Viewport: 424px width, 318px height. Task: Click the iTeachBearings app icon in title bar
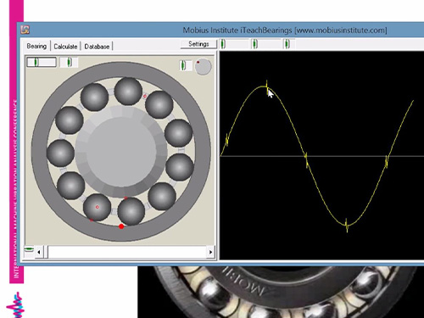click(x=25, y=30)
